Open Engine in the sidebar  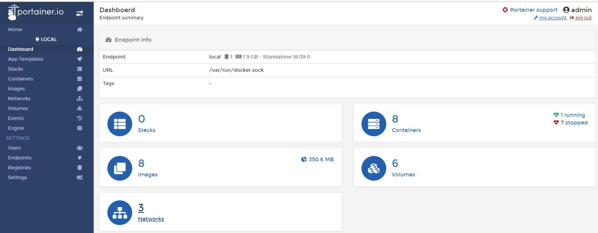(16, 128)
